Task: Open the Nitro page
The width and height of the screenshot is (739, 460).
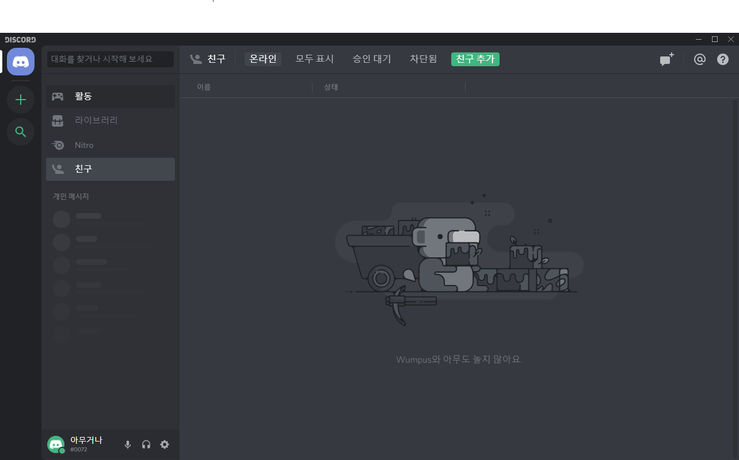Action: pyautogui.click(x=111, y=145)
